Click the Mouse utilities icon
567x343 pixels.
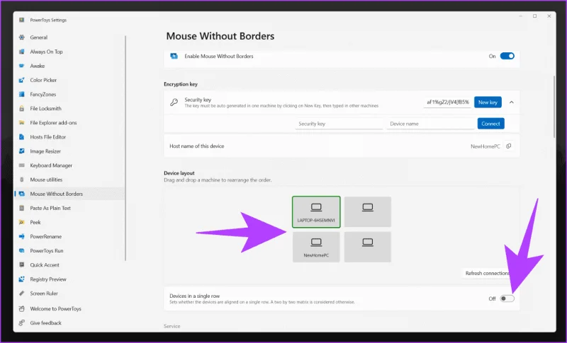(x=22, y=180)
